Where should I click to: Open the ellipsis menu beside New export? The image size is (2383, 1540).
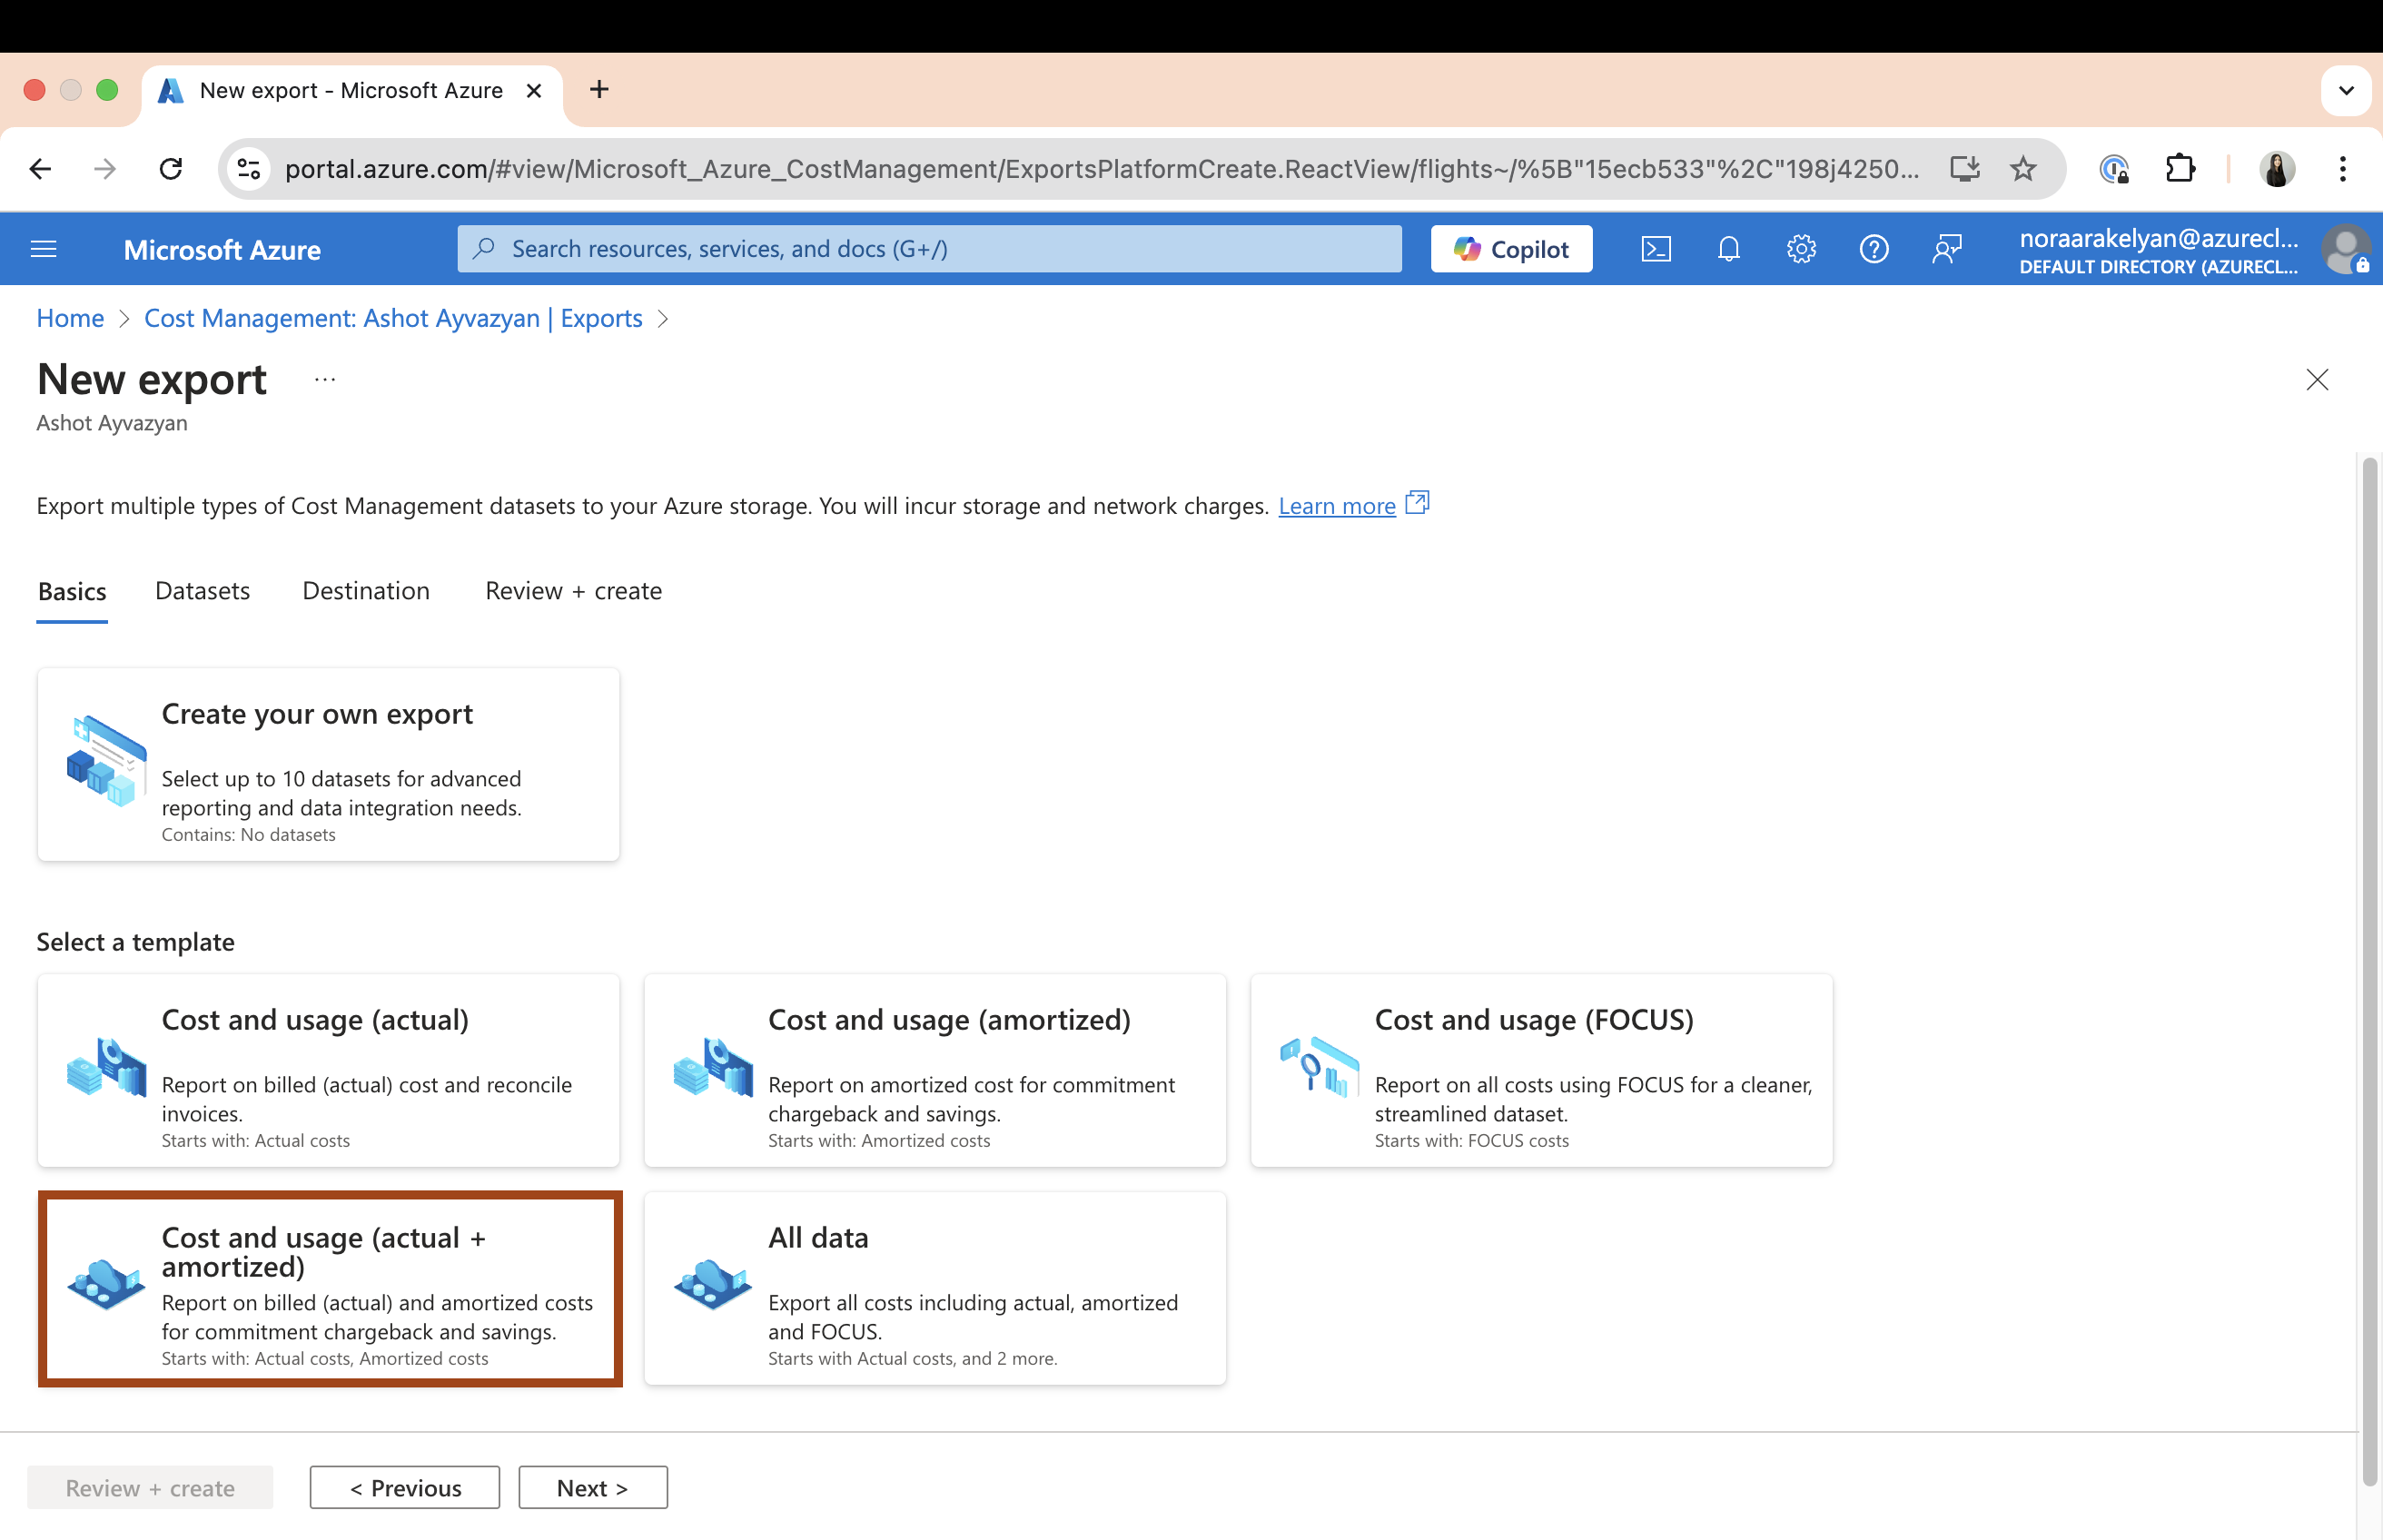pos(324,380)
